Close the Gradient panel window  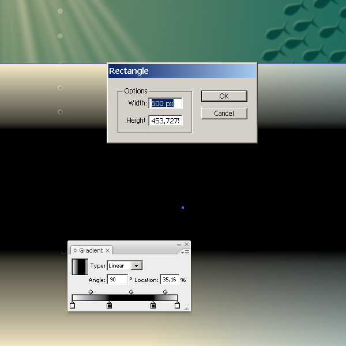(187, 244)
